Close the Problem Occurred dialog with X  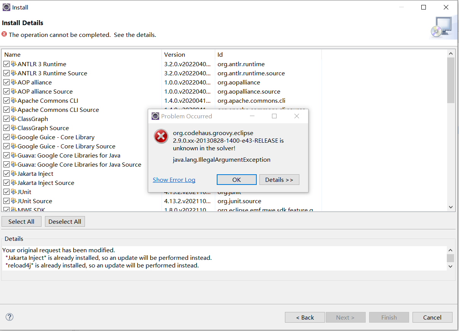click(x=297, y=116)
